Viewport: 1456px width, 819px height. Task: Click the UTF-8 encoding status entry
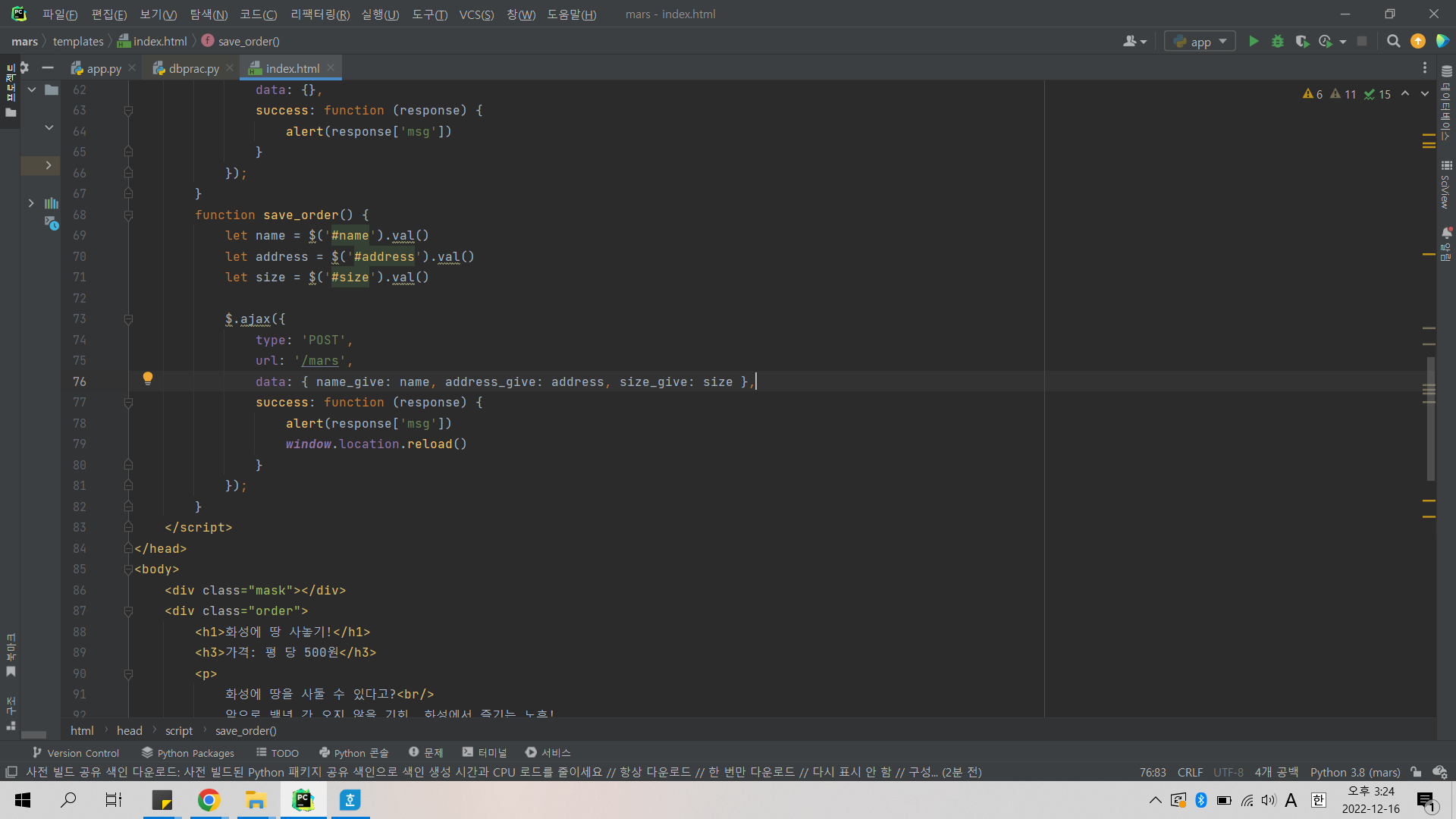[1228, 772]
